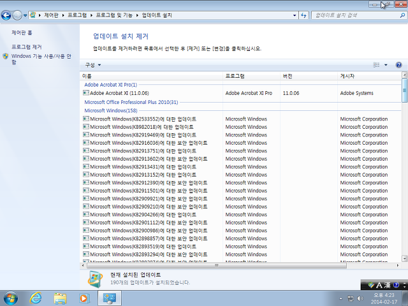Click the Back navigation arrow
The image size is (408, 306).
6,15
